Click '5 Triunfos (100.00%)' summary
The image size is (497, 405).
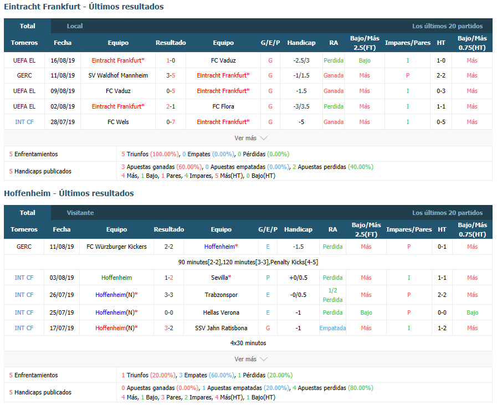click(x=150, y=154)
